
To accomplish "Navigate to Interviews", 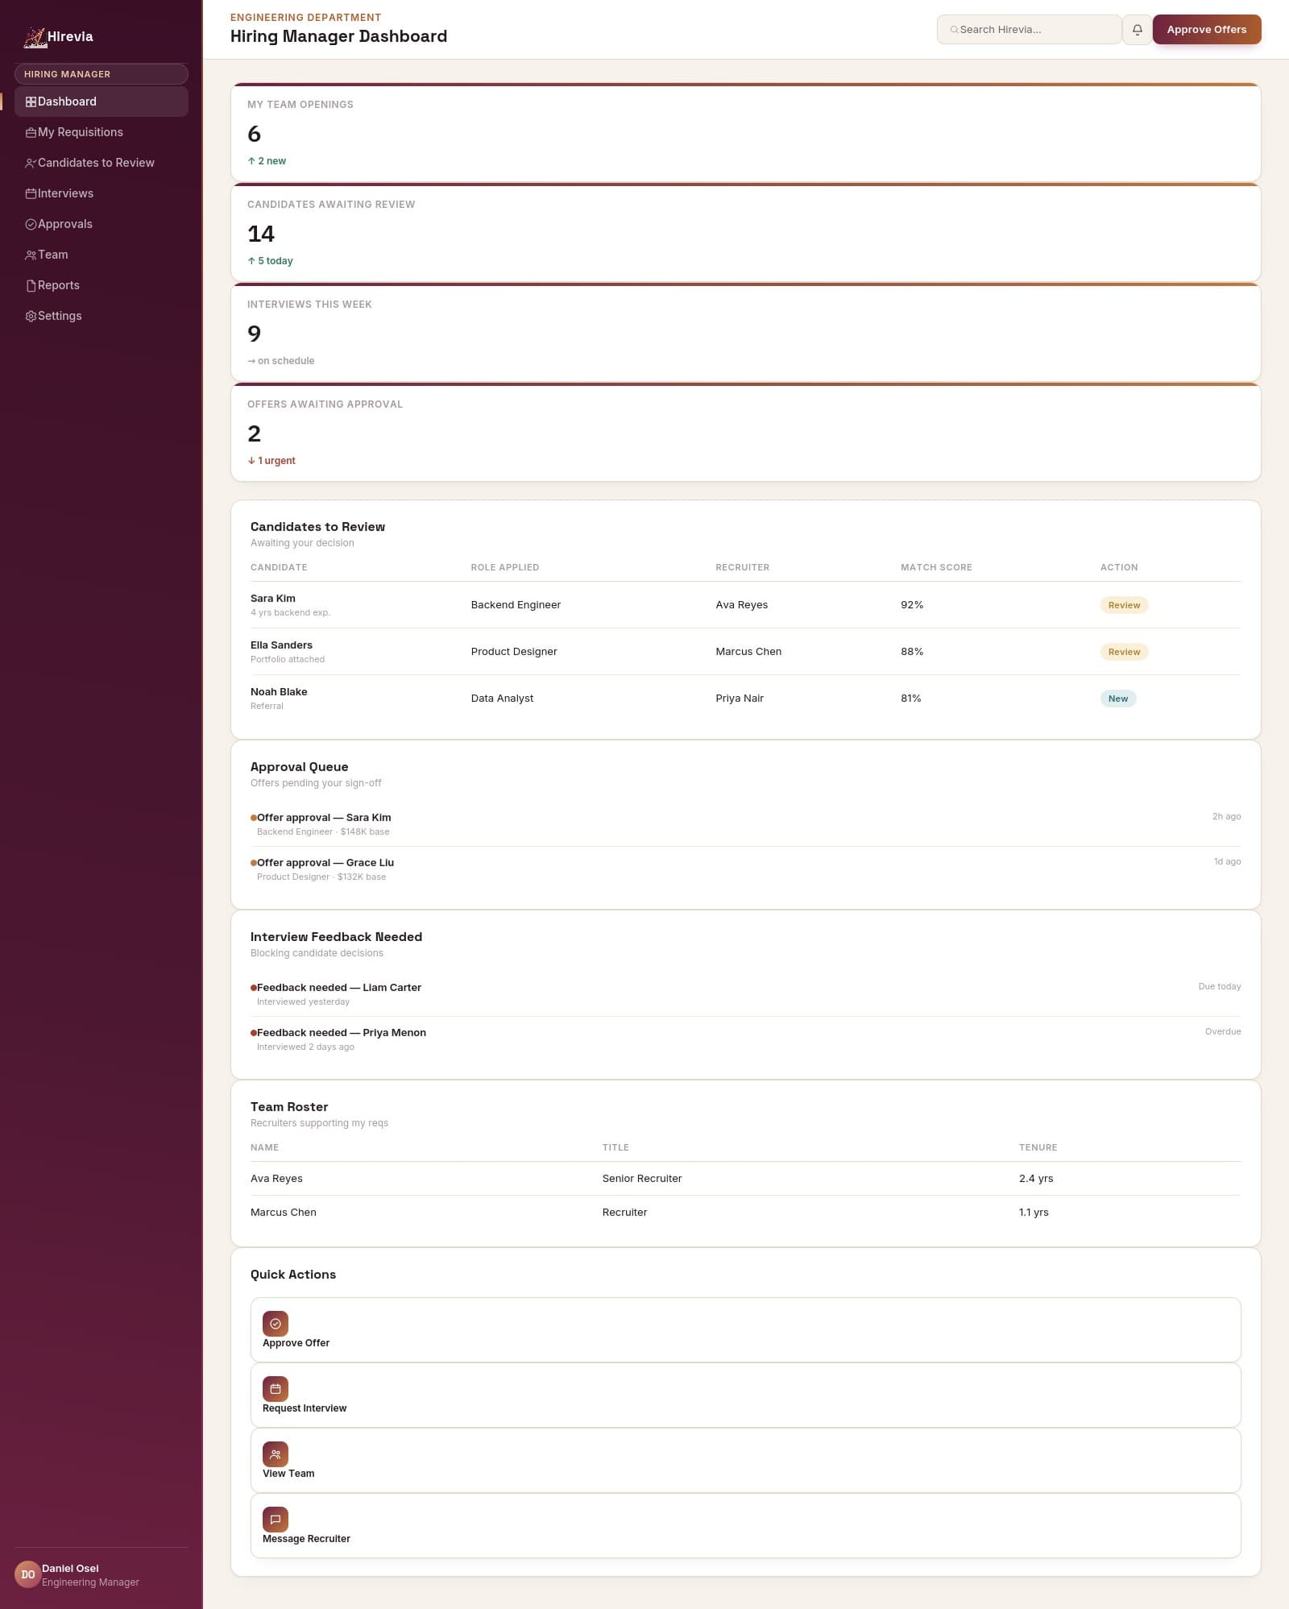I will point(102,193).
